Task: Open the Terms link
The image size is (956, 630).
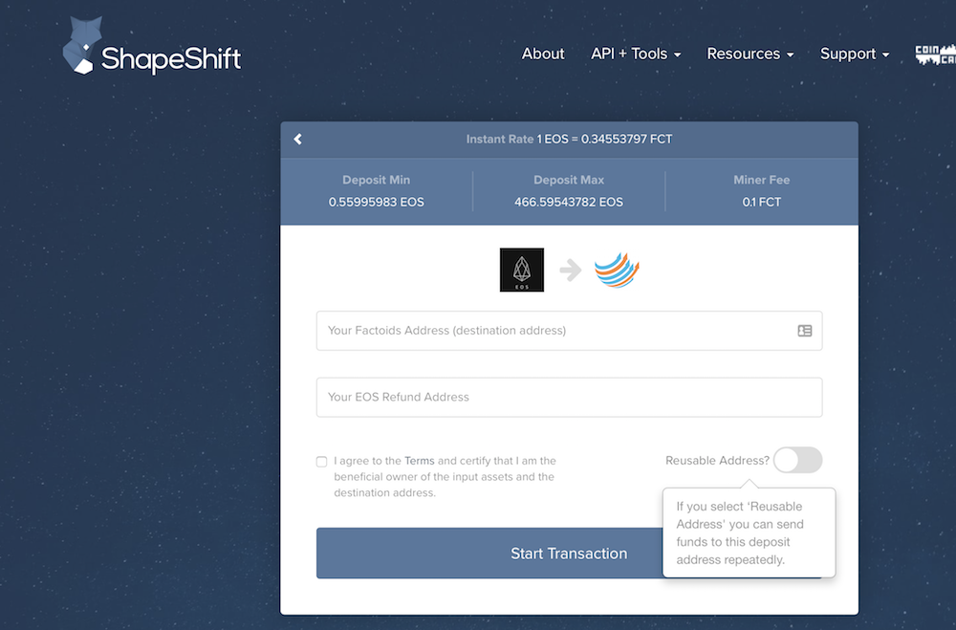Action: click(420, 461)
